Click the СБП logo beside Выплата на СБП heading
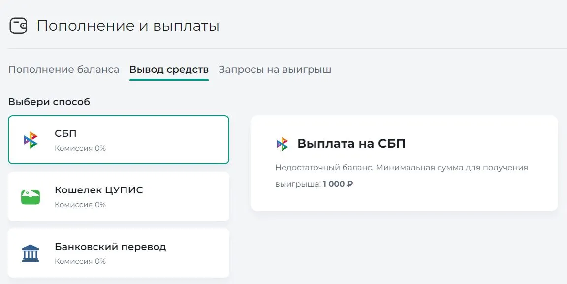This screenshot has height=284, width=567. coord(283,144)
